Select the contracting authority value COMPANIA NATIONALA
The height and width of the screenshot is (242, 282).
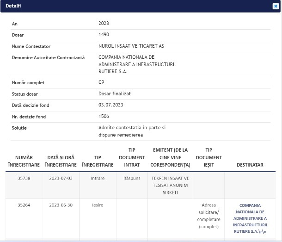(137, 64)
